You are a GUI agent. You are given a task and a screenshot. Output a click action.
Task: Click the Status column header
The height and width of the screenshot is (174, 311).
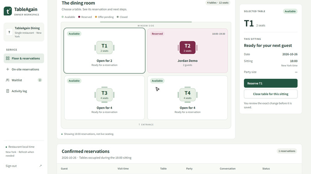(x=266, y=169)
